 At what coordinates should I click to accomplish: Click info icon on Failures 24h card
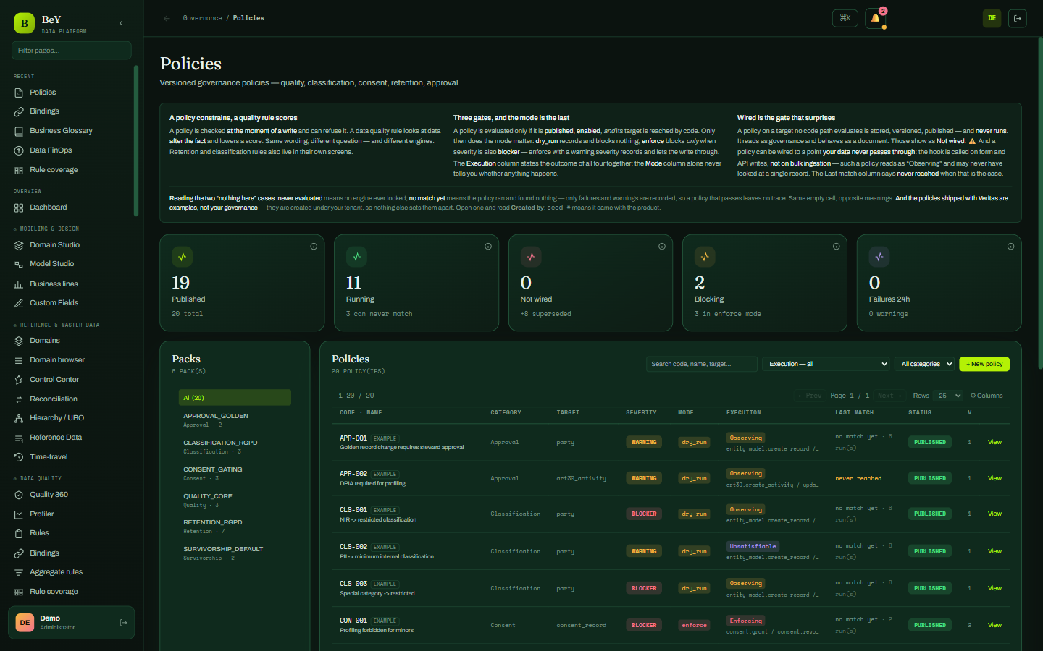click(x=1010, y=247)
